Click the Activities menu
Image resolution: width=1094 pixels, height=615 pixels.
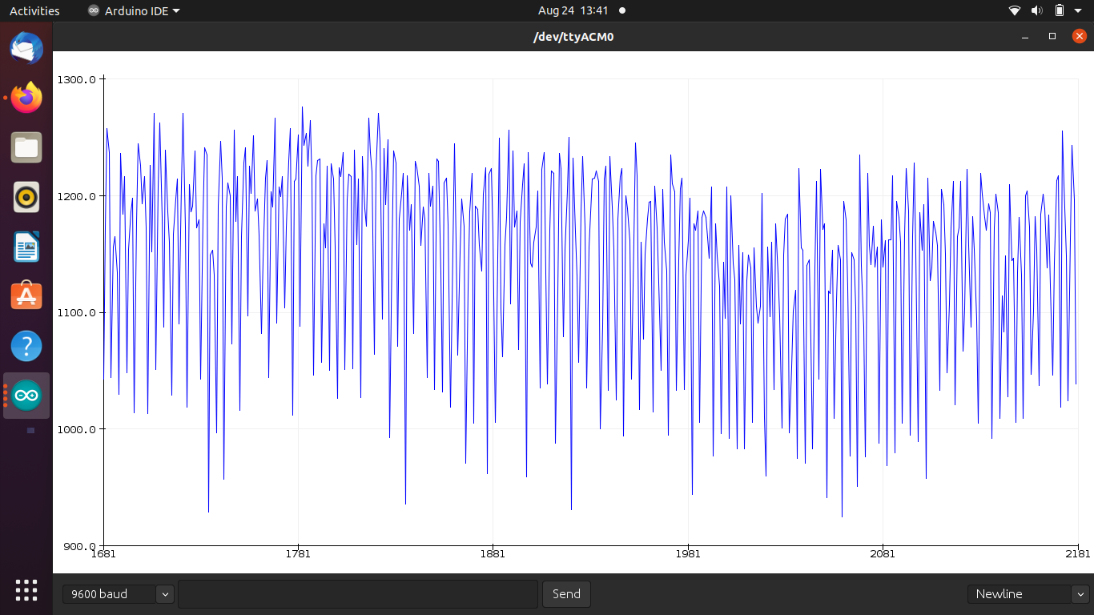point(34,10)
